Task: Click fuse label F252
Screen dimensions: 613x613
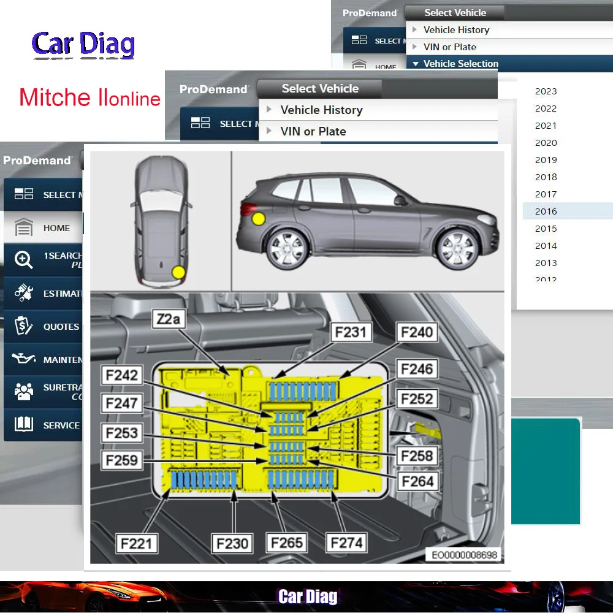Action: coord(417,399)
